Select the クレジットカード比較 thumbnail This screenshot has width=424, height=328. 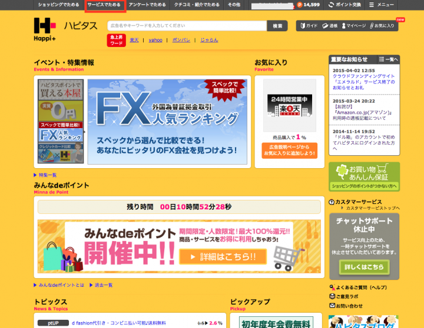pos(61,153)
